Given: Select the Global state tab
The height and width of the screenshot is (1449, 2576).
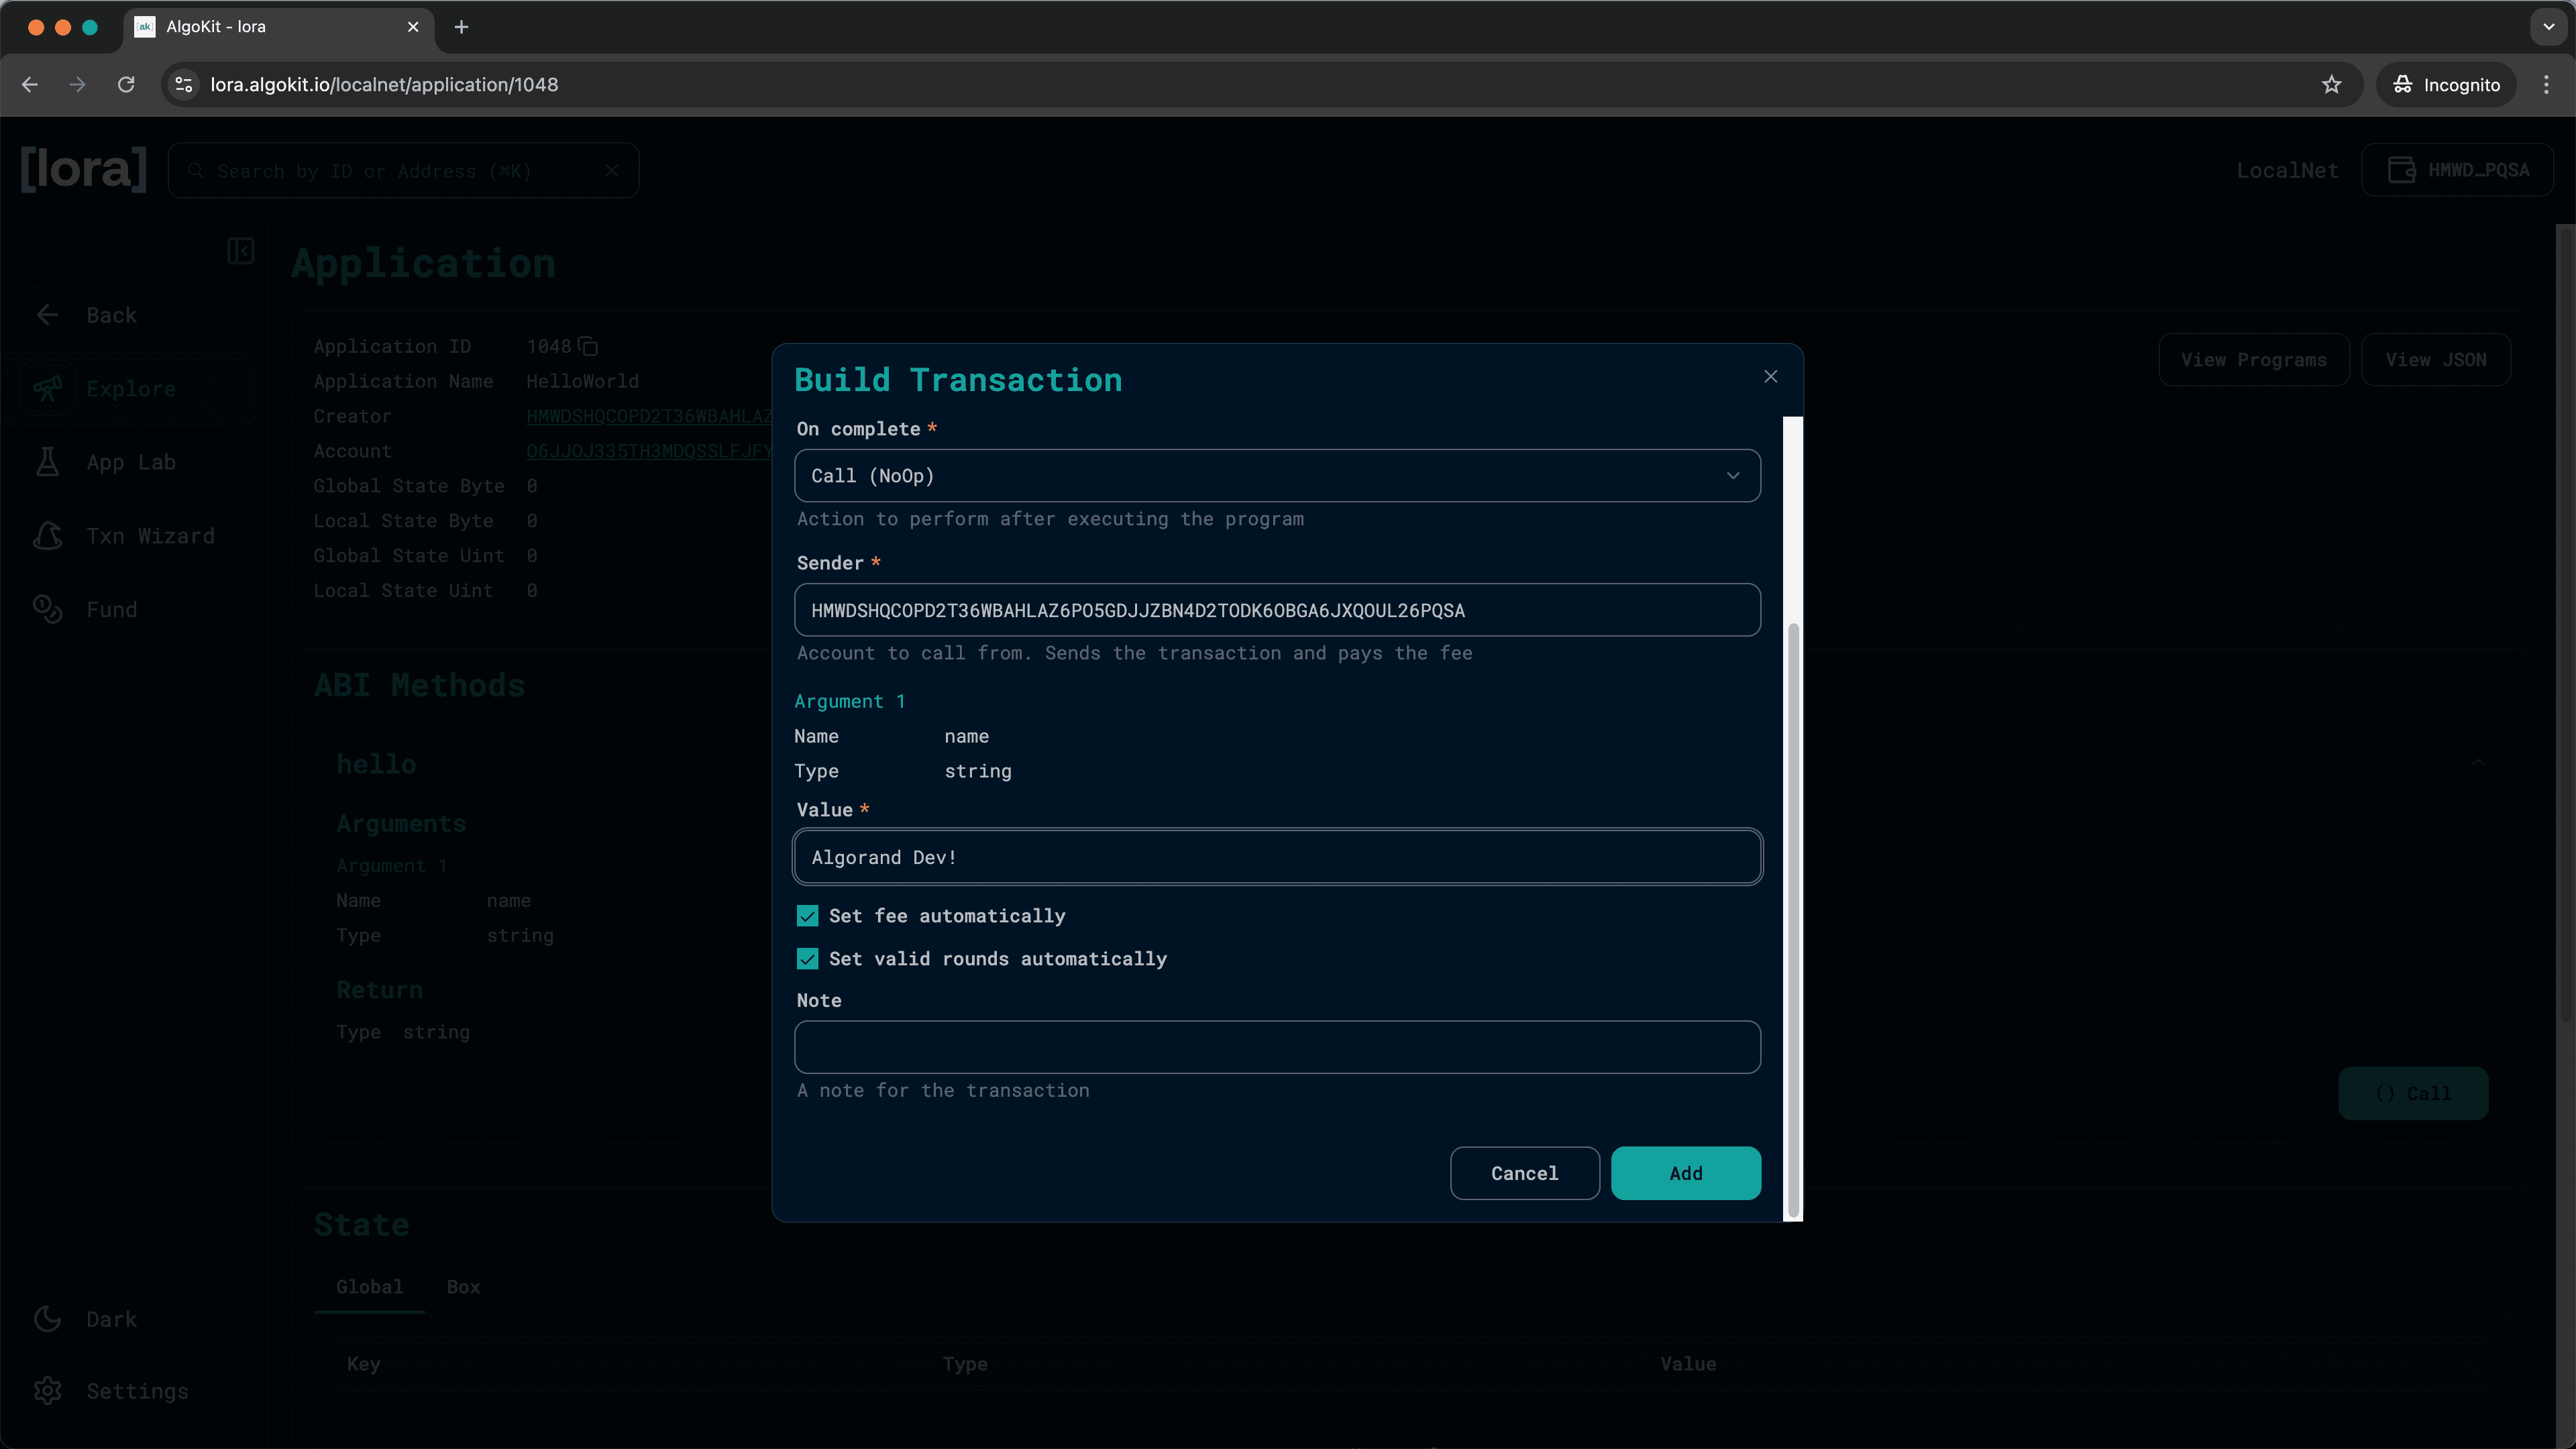Looking at the screenshot, I should pos(369,1287).
